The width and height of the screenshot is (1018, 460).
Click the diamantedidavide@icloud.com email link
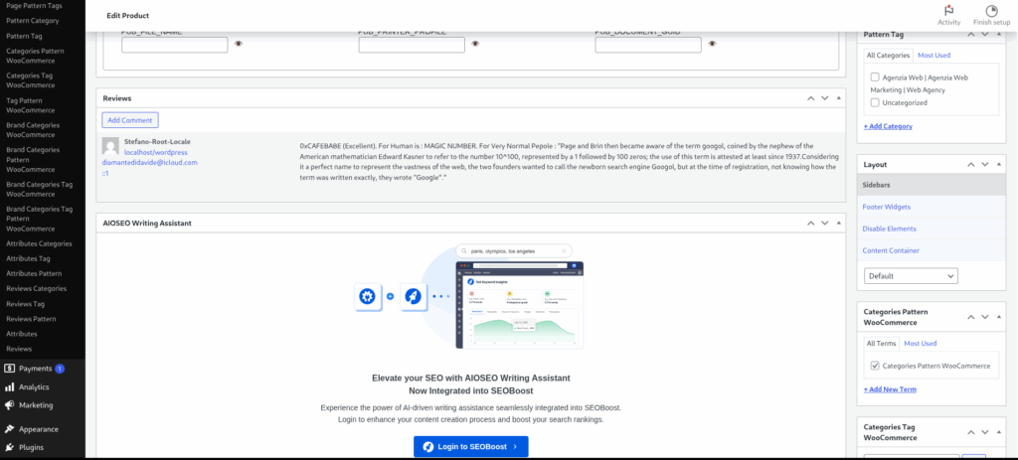(149, 163)
